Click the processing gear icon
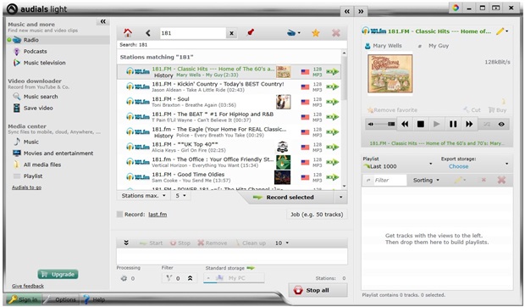The width and height of the screenshot is (525, 307). (124, 278)
